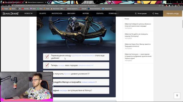Open the Yandex bookmark

5,9
